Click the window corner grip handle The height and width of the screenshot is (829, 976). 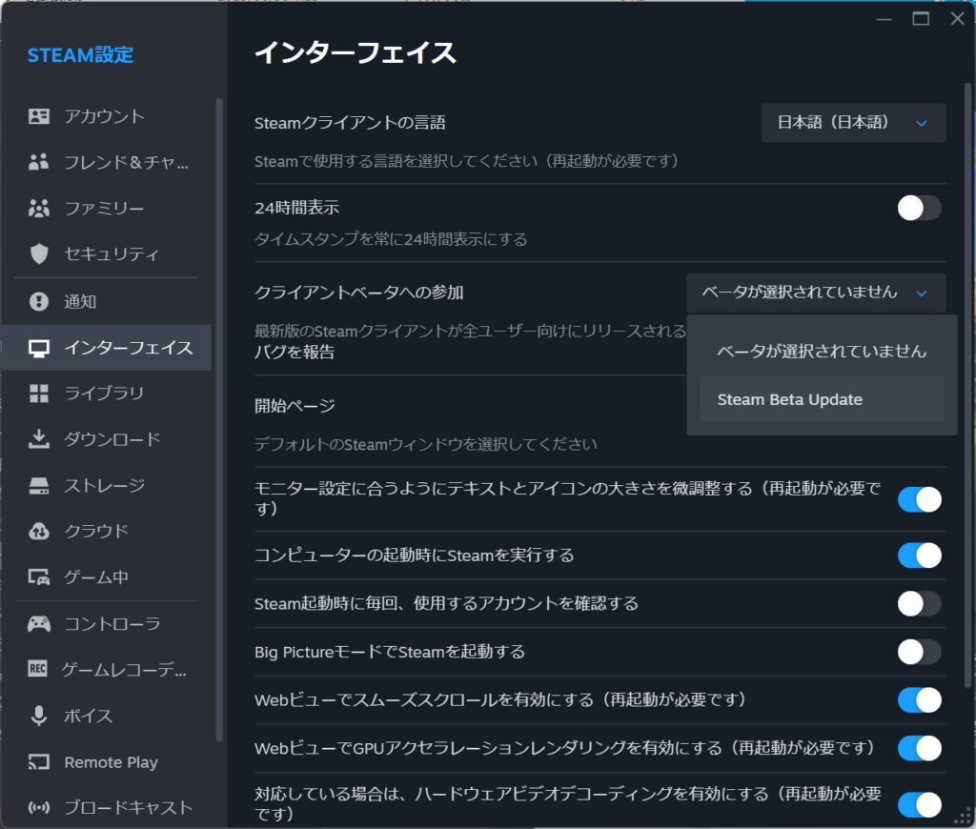tap(964, 818)
